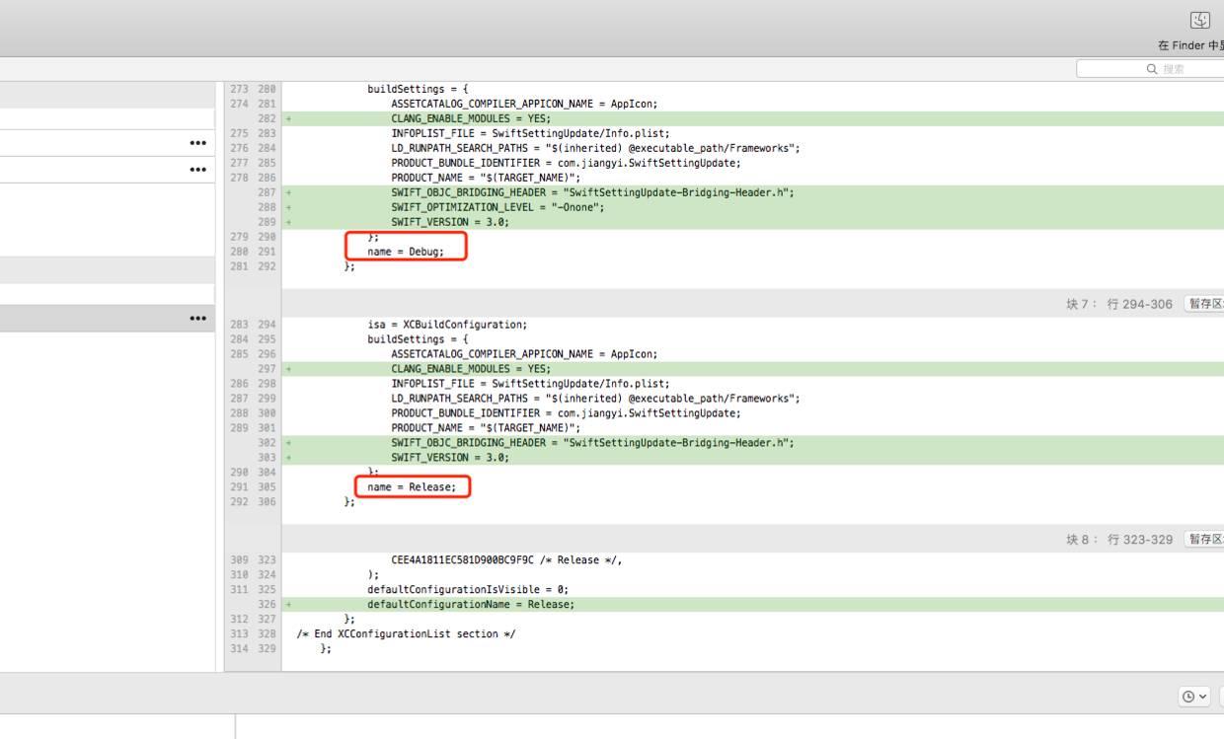Click the plus marker on line 326
The image size is (1224, 739).
[288, 605]
